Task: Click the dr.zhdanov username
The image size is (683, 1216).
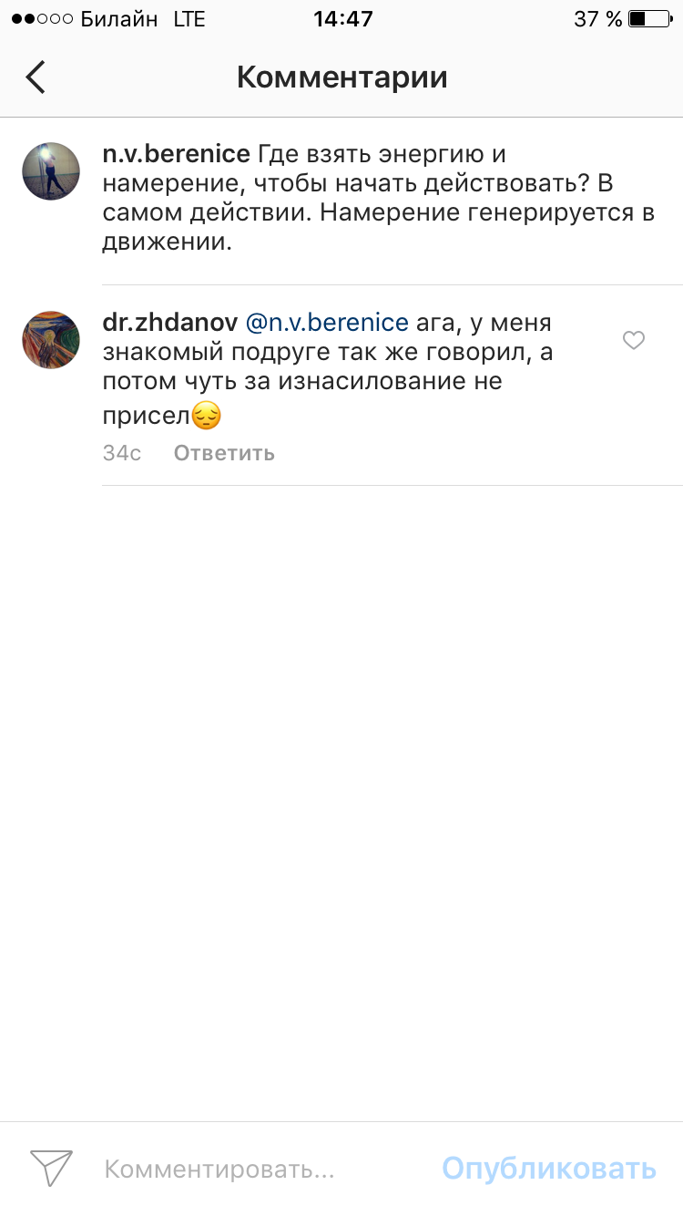Action: [170, 323]
